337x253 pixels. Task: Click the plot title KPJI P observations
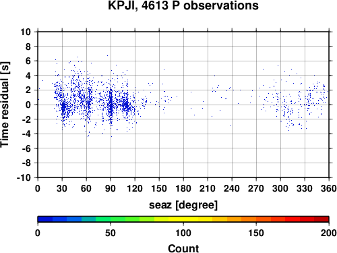[183, 5]
